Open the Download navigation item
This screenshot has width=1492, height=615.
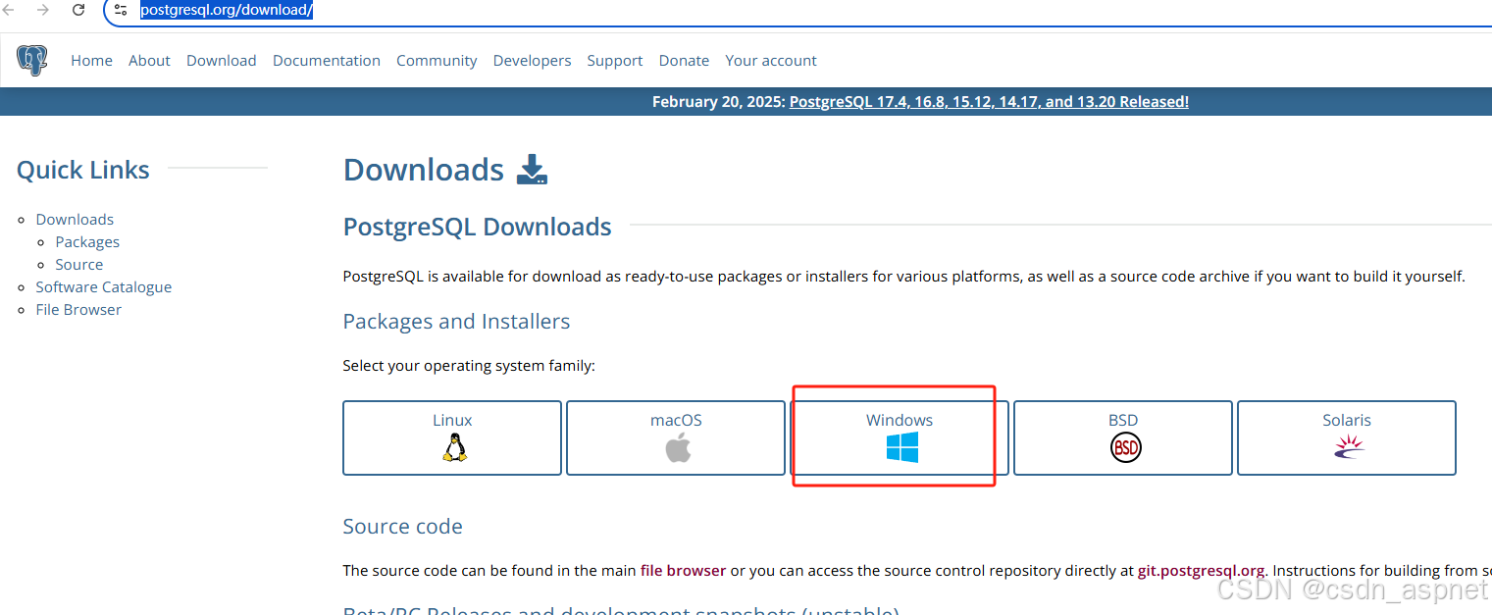222,61
